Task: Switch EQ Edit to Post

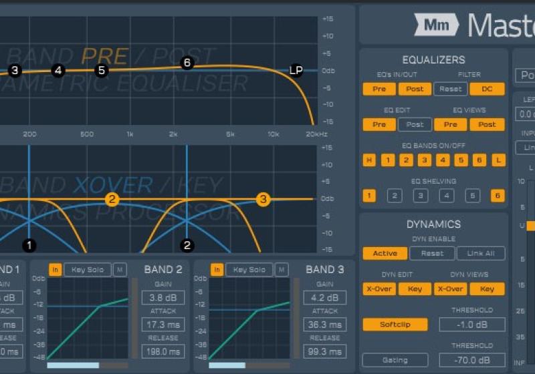Action: pyautogui.click(x=415, y=125)
